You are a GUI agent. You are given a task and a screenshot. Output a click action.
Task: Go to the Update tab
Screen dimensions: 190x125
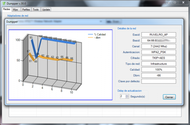tap(46, 10)
